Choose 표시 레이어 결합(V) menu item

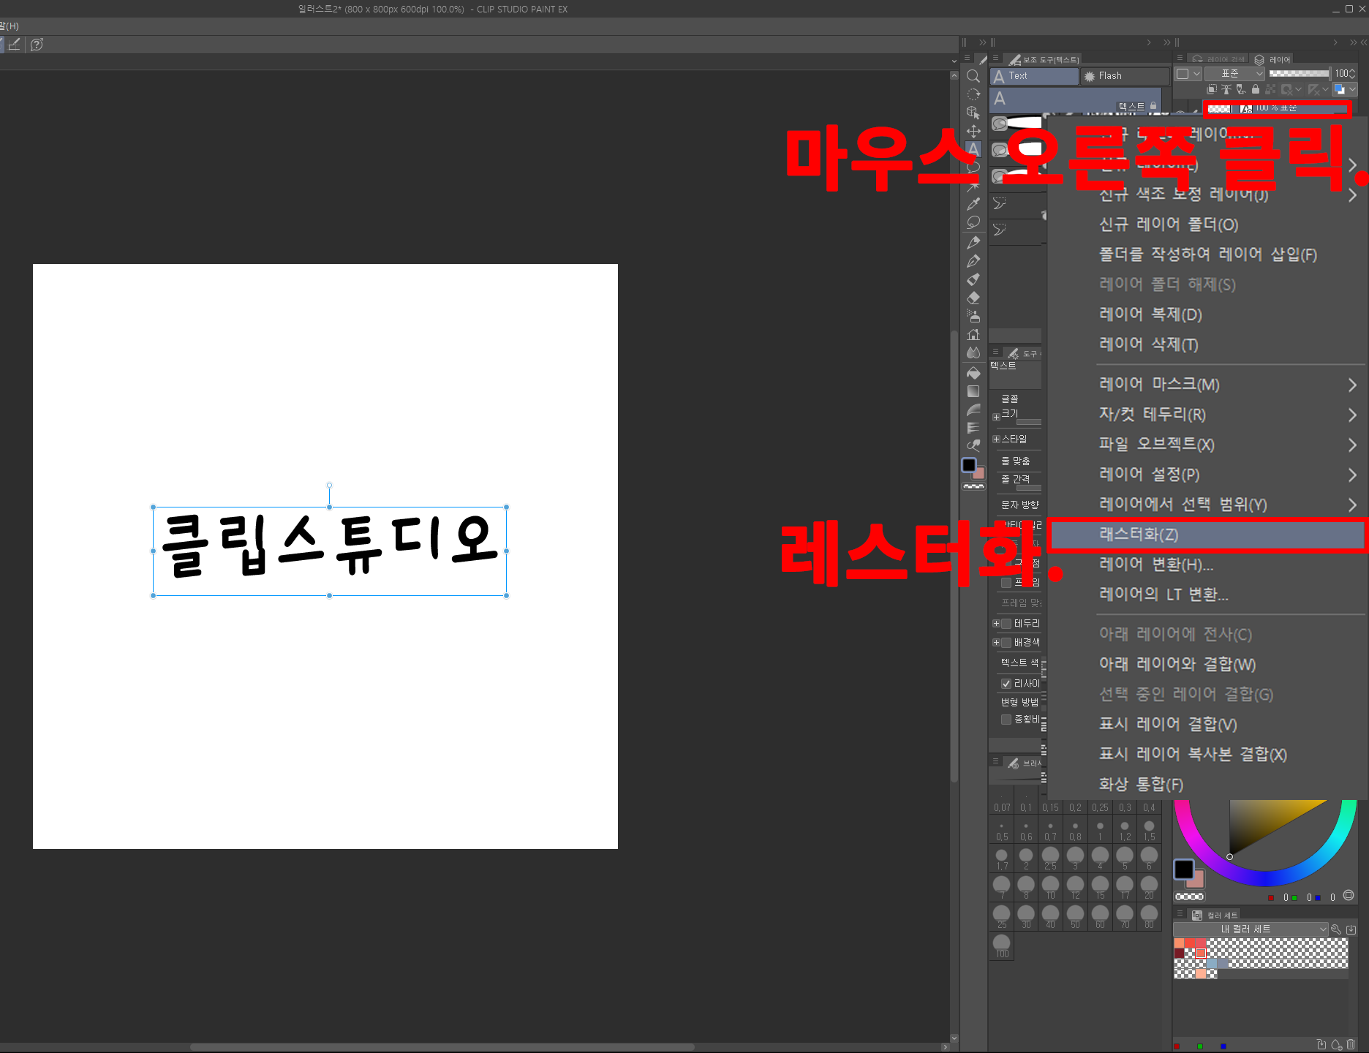pyautogui.click(x=1207, y=724)
